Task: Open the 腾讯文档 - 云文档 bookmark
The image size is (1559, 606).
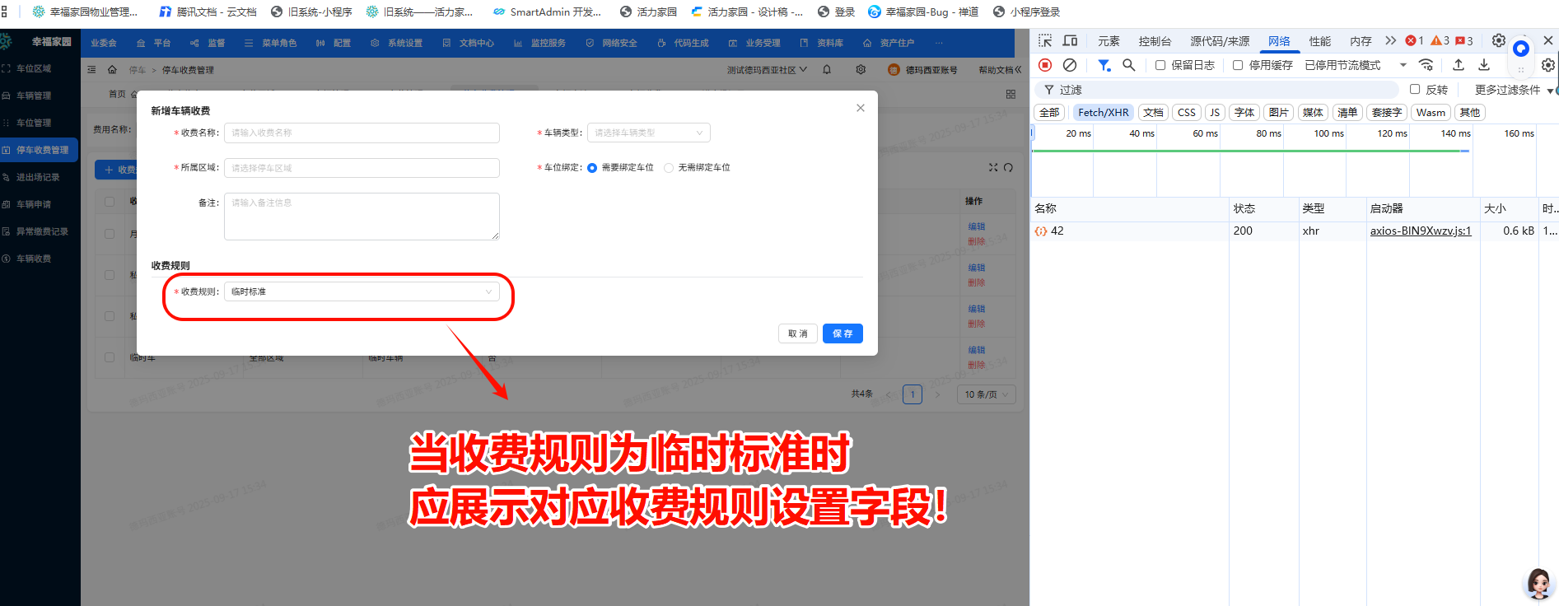Action: click(208, 12)
